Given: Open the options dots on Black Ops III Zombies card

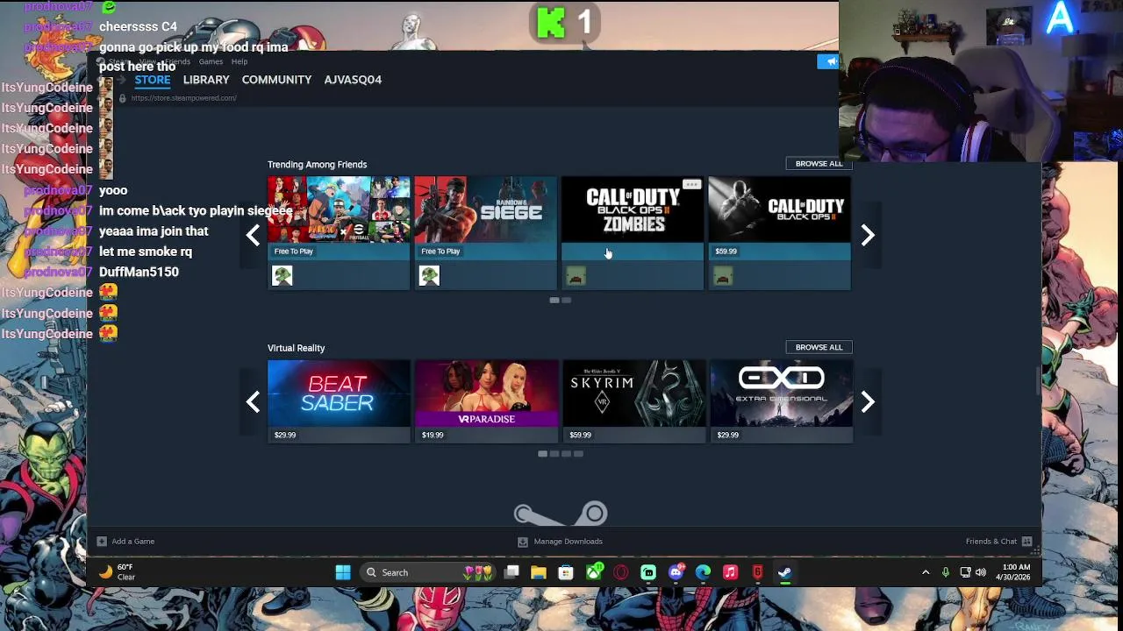Looking at the screenshot, I should point(691,185).
